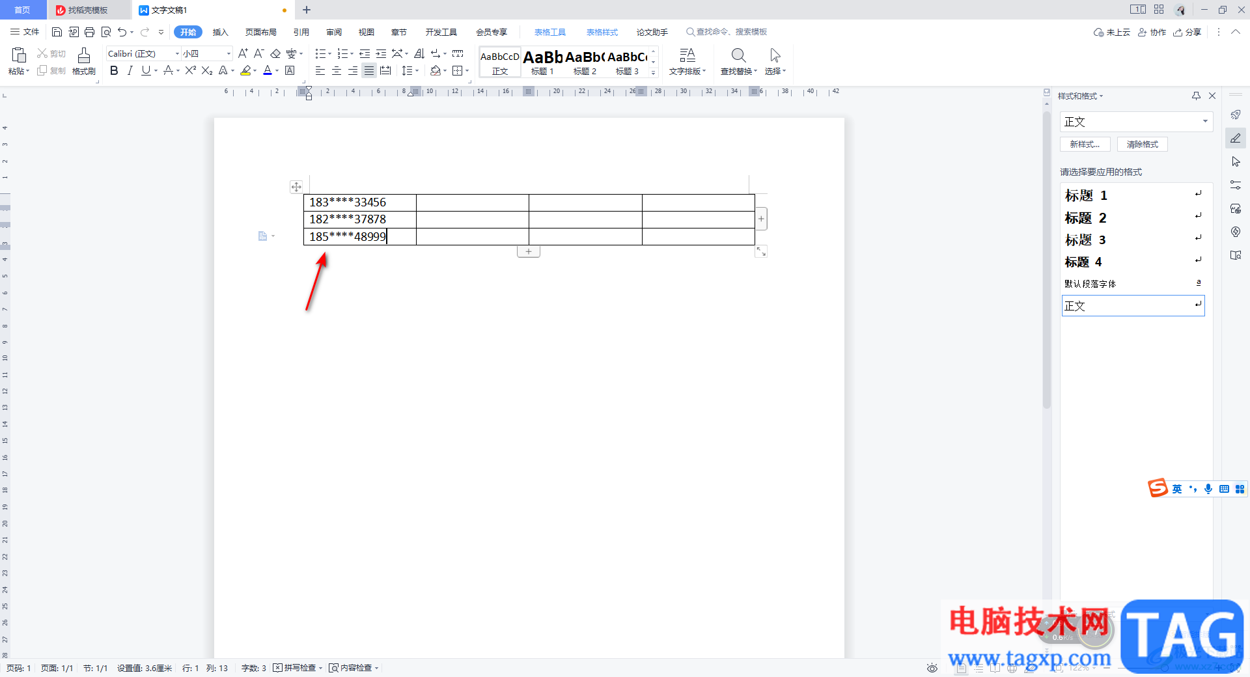
Task: Click the command search box
Action: 727,32
